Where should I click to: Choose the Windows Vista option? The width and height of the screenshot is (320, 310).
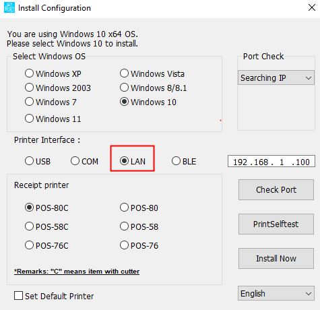[x=124, y=73]
